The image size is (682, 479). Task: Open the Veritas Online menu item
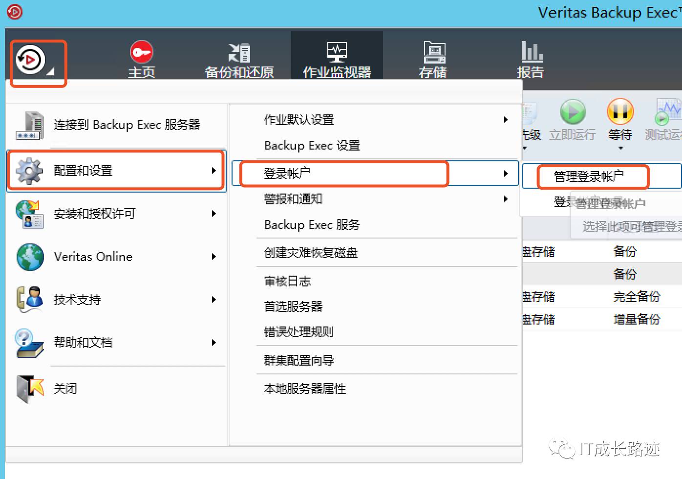pyautogui.click(x=116, y=257)
